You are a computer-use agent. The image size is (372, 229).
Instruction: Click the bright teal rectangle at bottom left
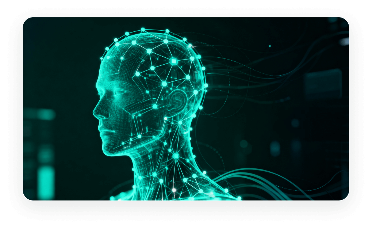46,182
